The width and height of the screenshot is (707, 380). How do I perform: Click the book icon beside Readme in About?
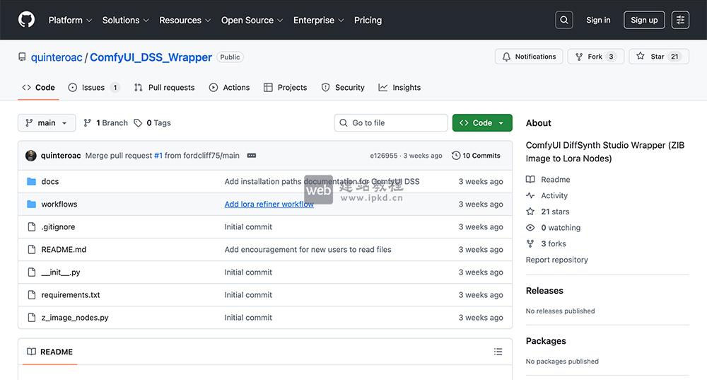click(x=530, y=180)
